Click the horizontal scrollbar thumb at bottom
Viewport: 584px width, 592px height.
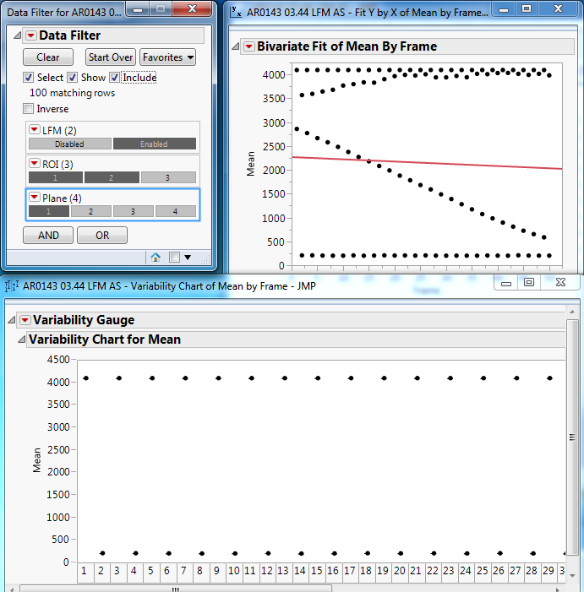[x=176, y=589]
